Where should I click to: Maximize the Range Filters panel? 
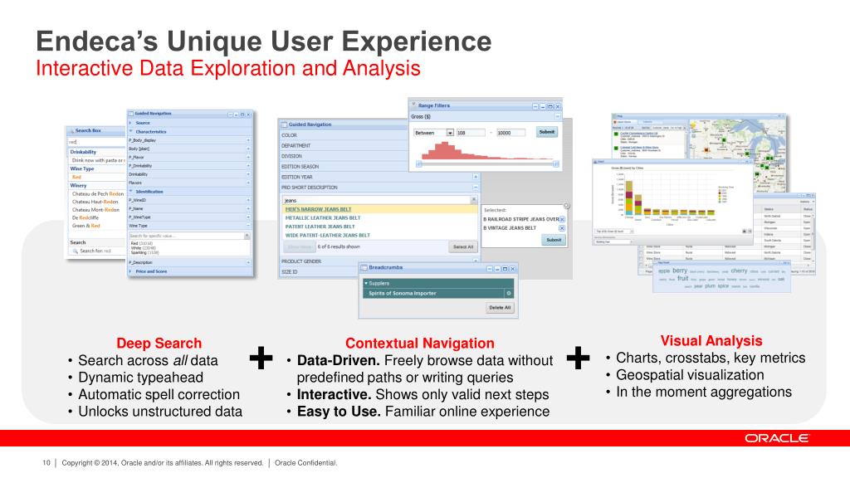(x=550, y=107)
